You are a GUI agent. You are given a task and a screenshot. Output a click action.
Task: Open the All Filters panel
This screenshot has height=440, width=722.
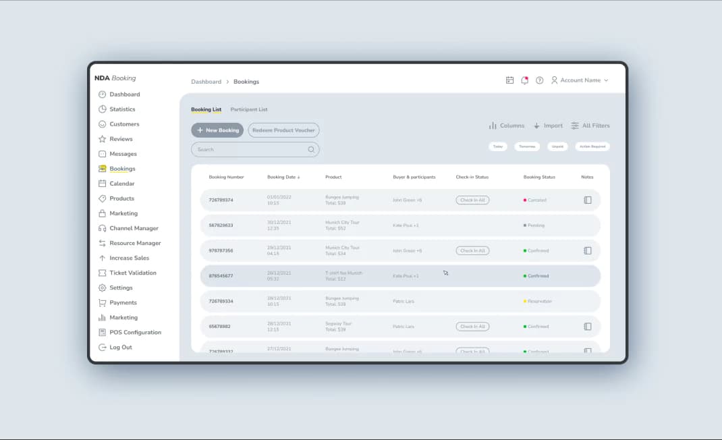pos(590,126)
